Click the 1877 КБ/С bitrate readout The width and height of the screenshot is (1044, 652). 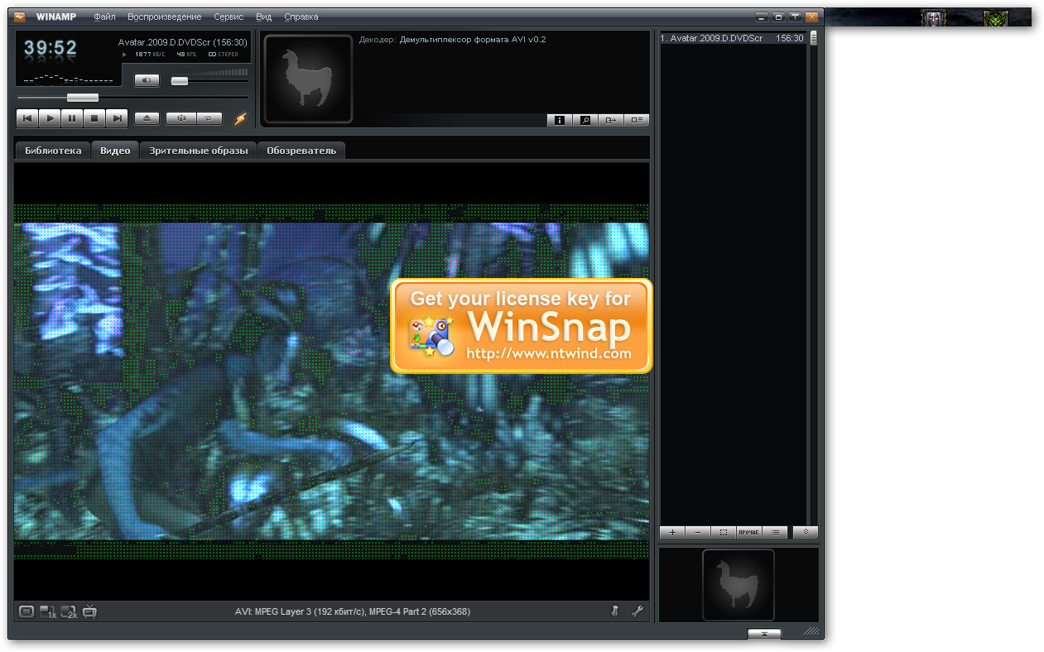(150, 55)
